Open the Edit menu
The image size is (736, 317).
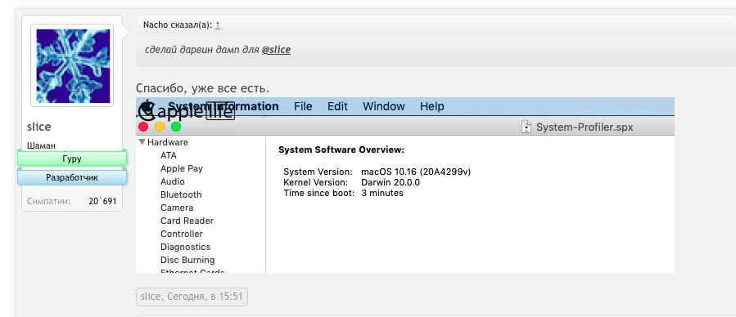tap(337, 106)
